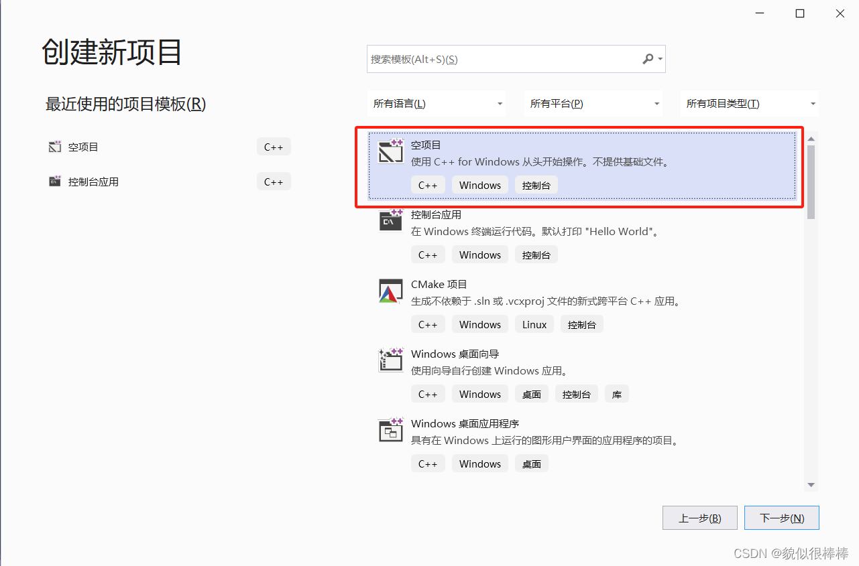
Task: Select the 控制台应用 template title in list
Action: (436, 214)
